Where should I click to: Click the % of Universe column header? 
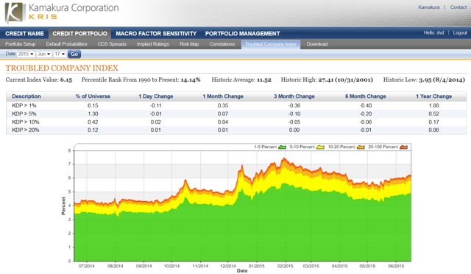(x=93, y=96)
